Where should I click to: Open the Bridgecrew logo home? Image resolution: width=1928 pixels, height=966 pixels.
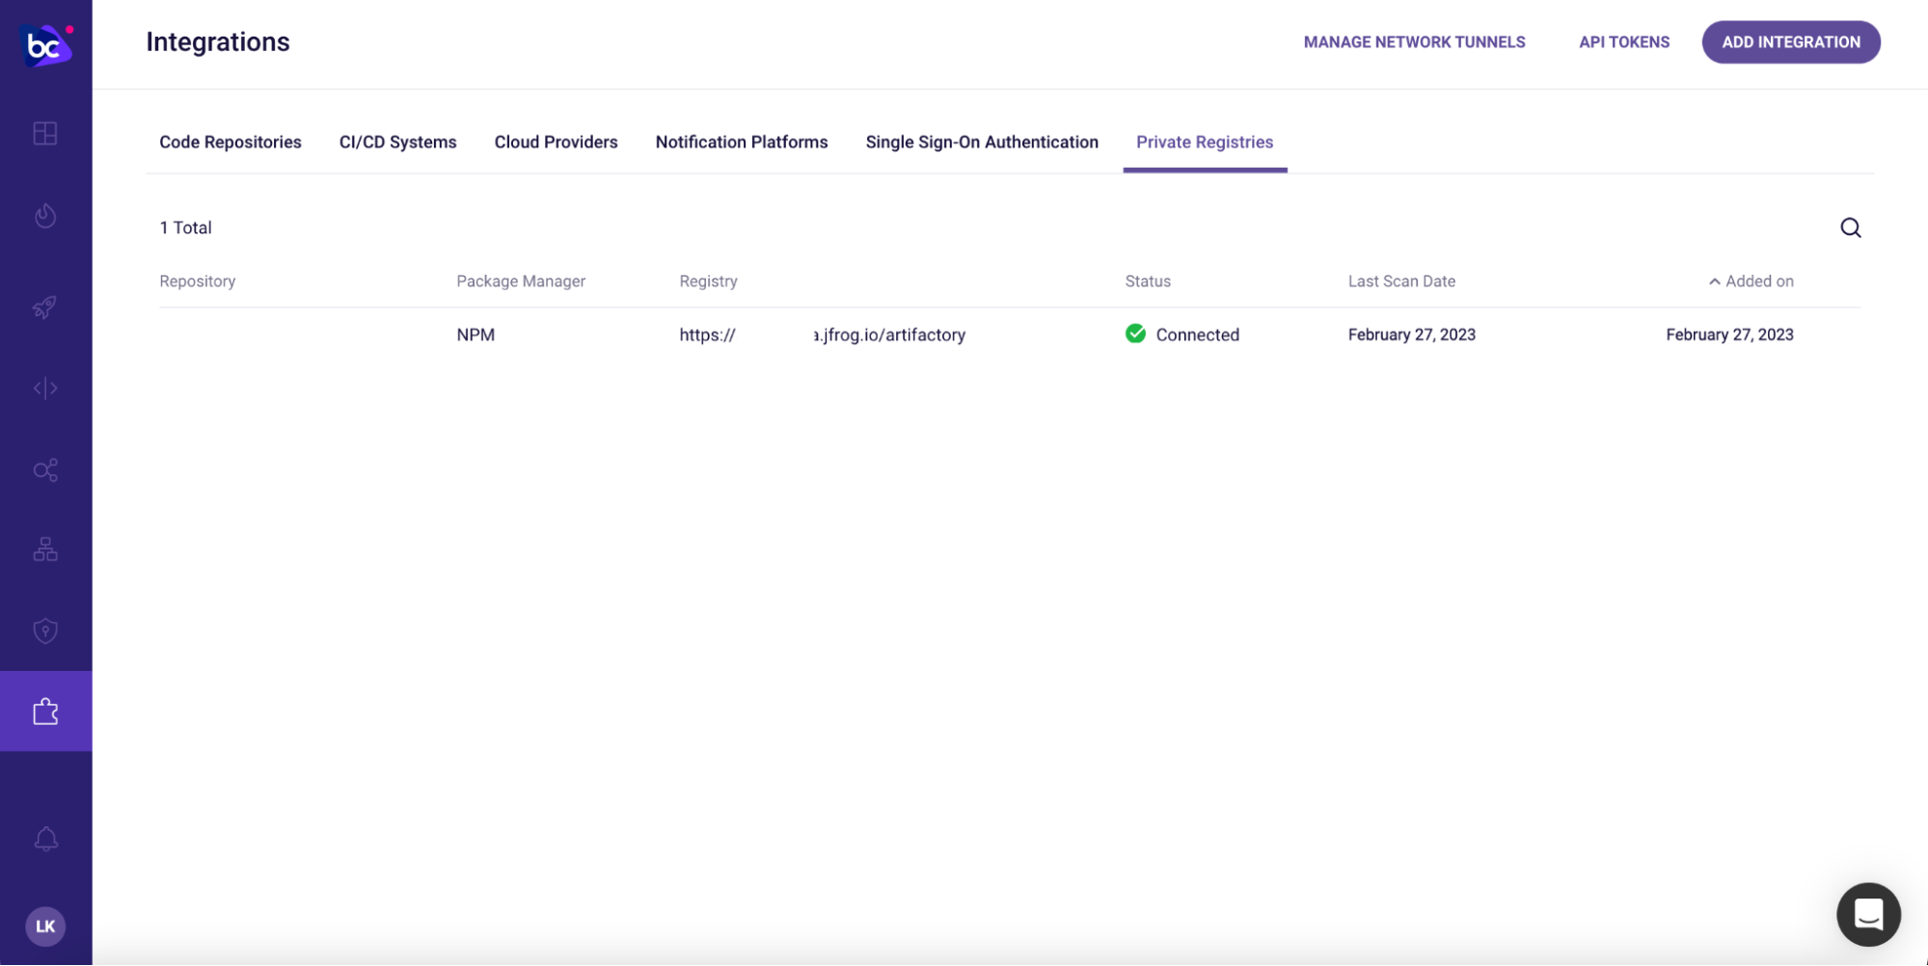coord(46,44)
